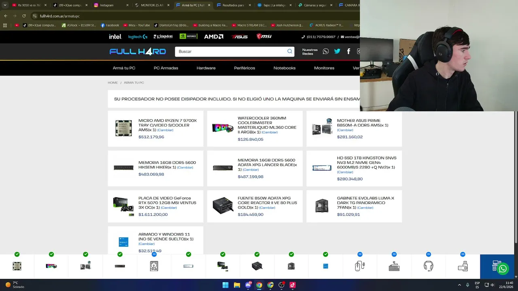Click the RTX 5070 MSI Ventus product thumbnail
The image size is (518, 291).
point(123,206)
